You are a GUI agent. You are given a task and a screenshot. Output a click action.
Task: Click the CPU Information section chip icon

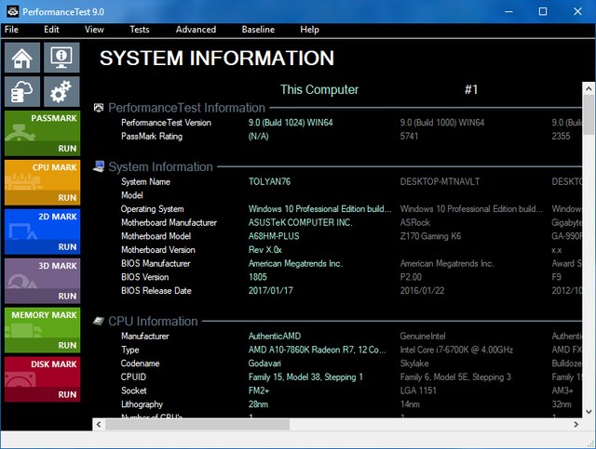(x=99, y=322)
